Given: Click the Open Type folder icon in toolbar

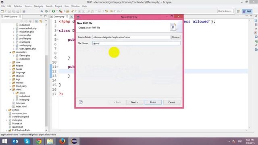Looking at the screenshot, I should [x=67, y=11].
